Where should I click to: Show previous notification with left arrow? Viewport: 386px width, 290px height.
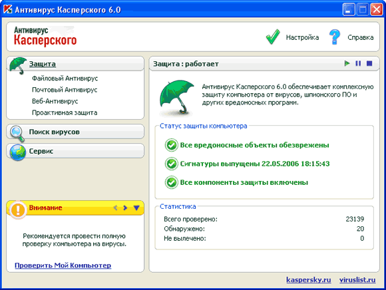(115, 208)
